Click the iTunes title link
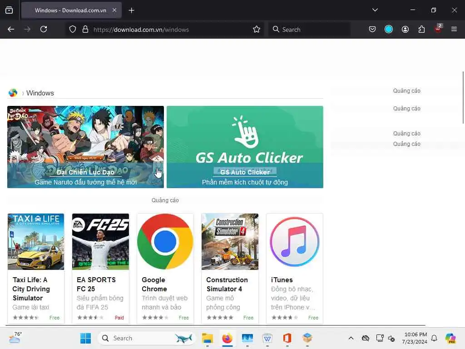 pyautogui.click(x=282, y=280)
